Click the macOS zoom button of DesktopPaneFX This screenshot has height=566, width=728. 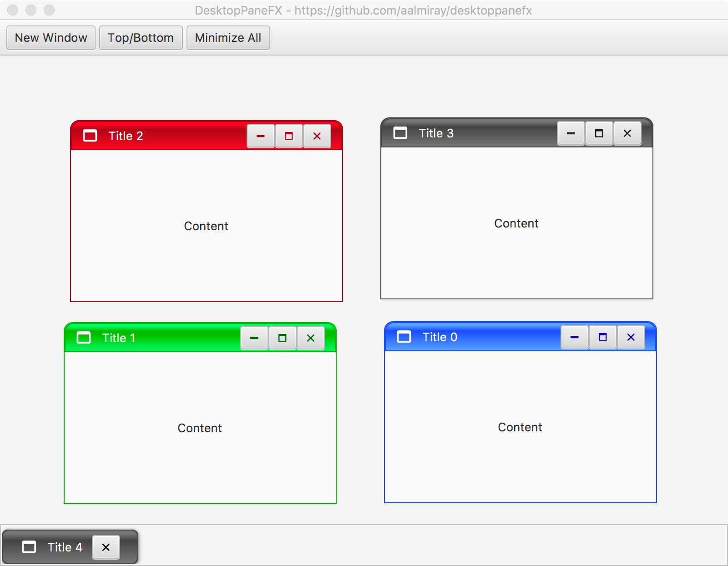[49, 10]
